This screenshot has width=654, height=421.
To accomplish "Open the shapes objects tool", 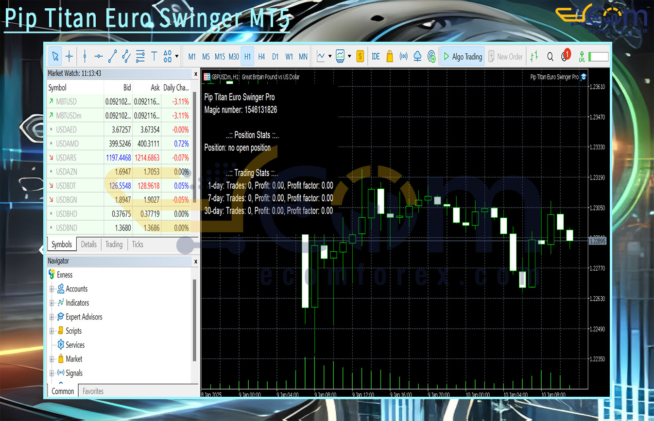I will pos(167,57).
